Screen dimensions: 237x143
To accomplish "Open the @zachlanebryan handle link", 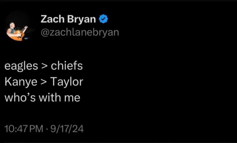I will point(80,32).
